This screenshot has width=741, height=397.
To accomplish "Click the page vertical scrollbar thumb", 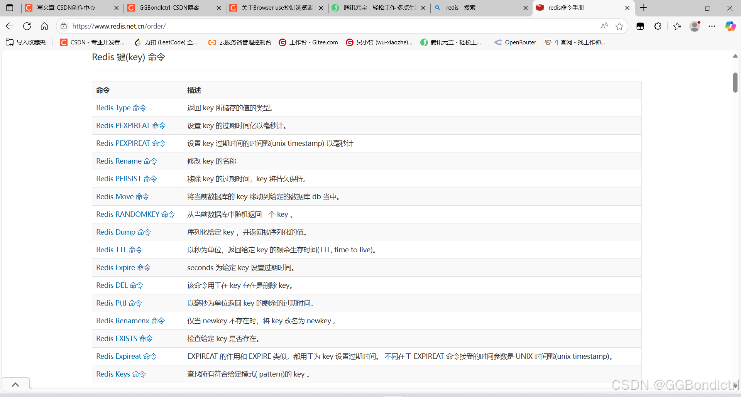I will click(735, 83).
